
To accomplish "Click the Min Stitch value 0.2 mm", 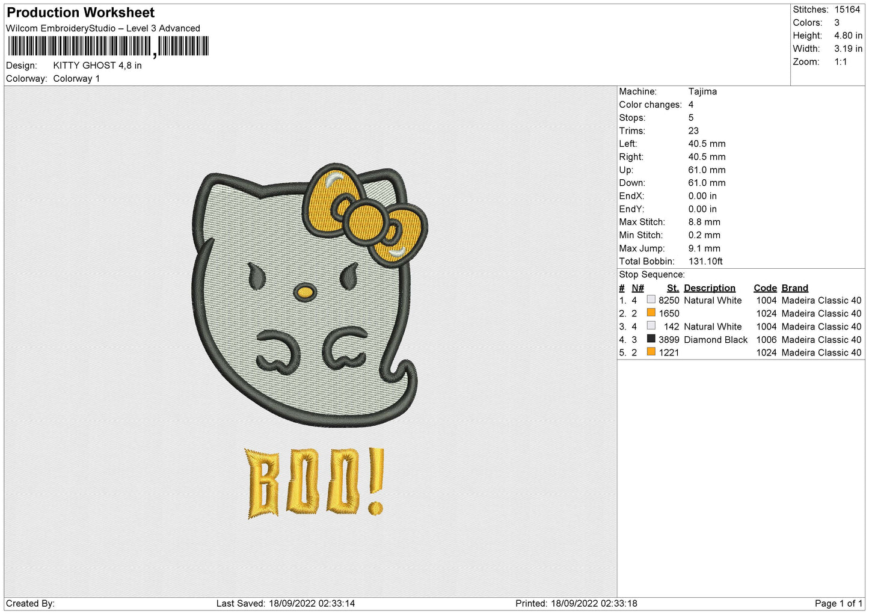I will click(704, 236).
